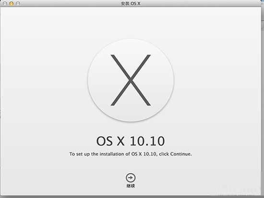264x198 pixels.
Task: Click the large OS X logo
Action: coord(131,80)
